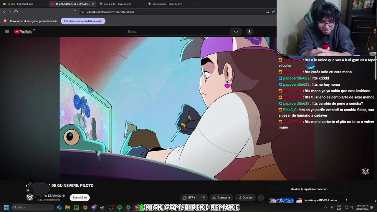Open options kebab for La serie que REVELA
Image resolution: width=377 pixels, height=212 pixels.
tap(346, 201)
